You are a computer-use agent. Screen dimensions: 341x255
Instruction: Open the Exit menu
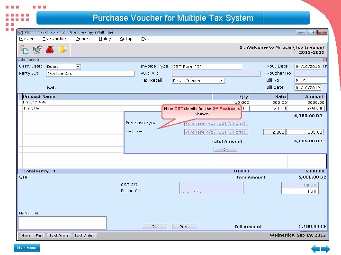pyautogui.click(x=145, y=39)
